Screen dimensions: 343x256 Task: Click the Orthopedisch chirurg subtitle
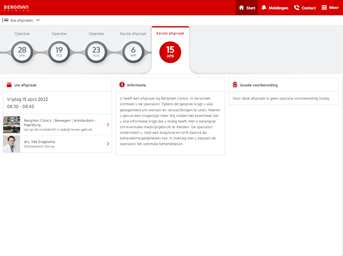point(39,147)
